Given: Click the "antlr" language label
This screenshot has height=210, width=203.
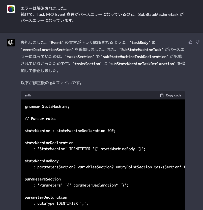Looking at the screenshot, I should coord(28,95).
